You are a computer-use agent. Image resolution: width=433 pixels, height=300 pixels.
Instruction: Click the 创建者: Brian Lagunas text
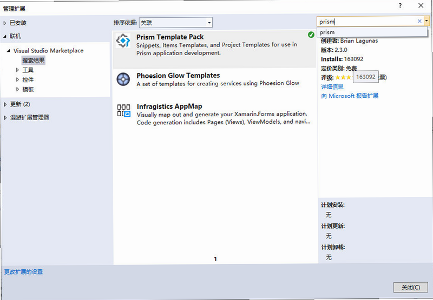click(349, 41)
